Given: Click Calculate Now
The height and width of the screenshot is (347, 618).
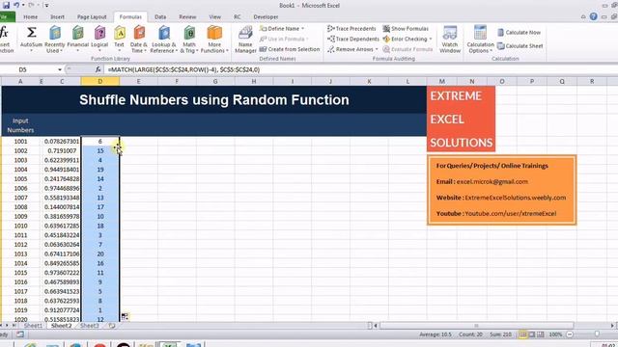Looking at the screenshot, I should tap(519, 32).
